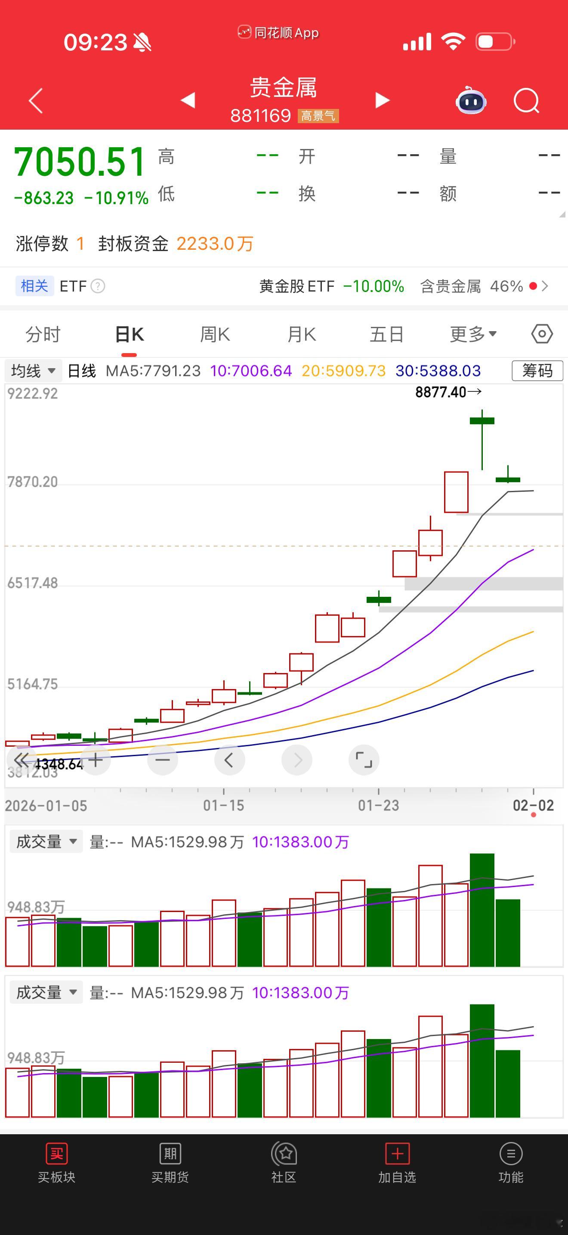Viewport: 568px width, 1235px height.
Task: Tap the MA5:7791.23 value
Action: (153, 371)
